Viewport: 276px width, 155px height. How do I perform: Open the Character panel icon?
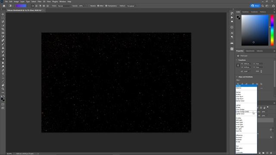coord(232,33)
